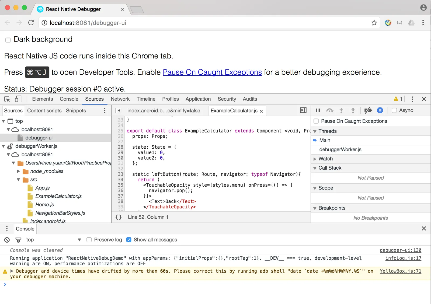
Task: Open the debugger-ui:130 source link
Action: pos(401,250)
